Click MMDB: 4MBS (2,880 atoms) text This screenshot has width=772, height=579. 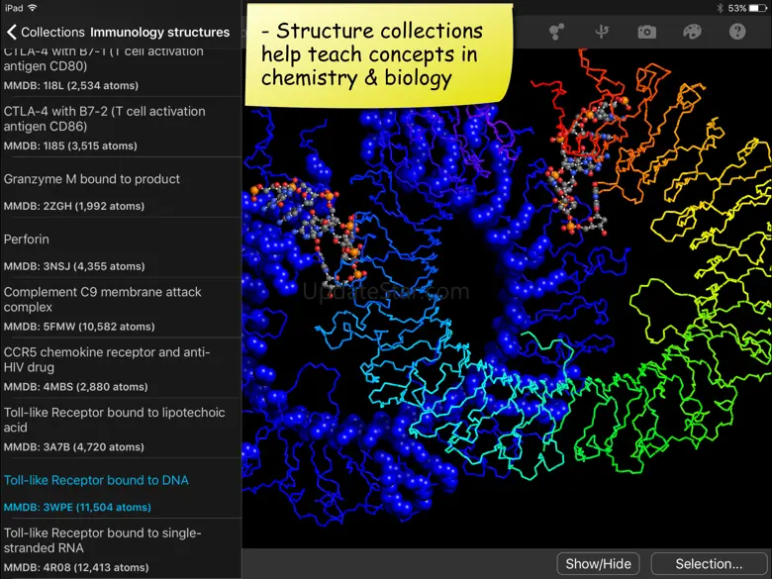point(76,386)
